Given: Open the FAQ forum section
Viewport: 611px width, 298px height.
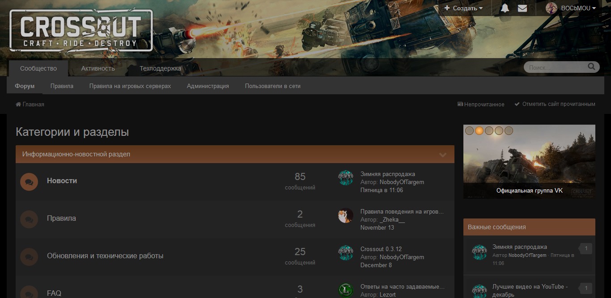Looking at the screenshot, I should pyautogui.click(x=54, y=293).
